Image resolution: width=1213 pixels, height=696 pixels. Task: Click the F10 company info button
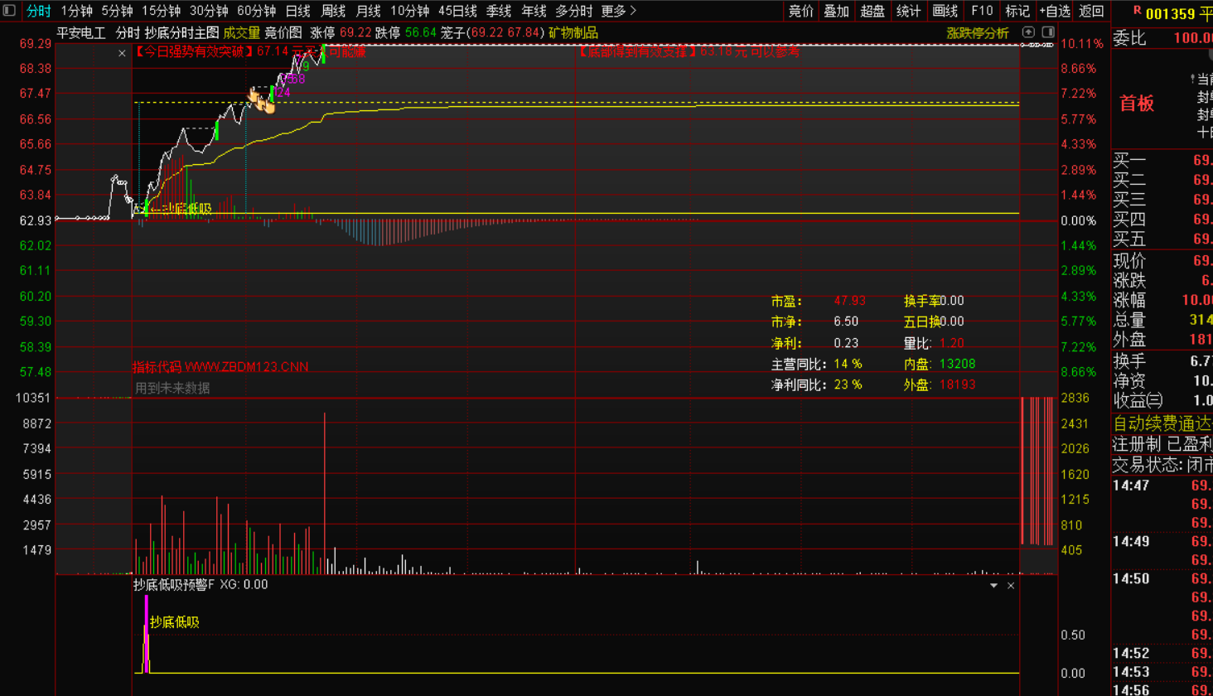(x=982, y=11)
